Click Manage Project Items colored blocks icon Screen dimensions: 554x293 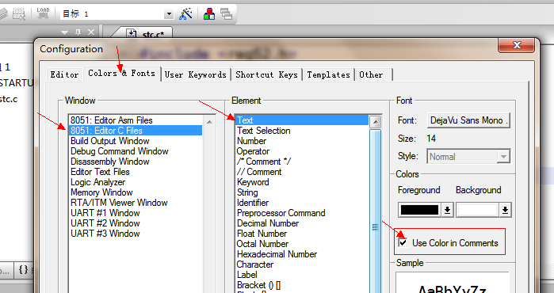click(x=209, y=13)
